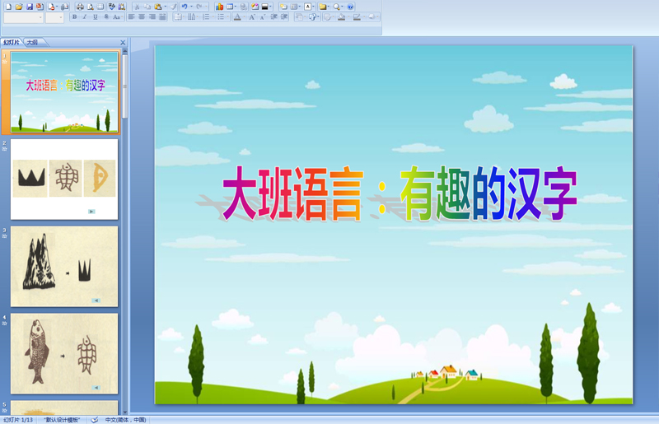
Task: Click the Format Painter brush icon
Action: pyautogui.click(x=173, y=7)
